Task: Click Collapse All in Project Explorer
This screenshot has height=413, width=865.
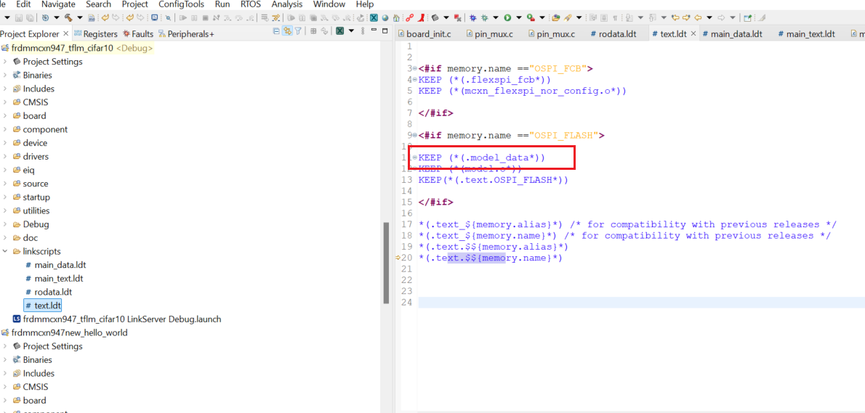Action: pos(276,31)
